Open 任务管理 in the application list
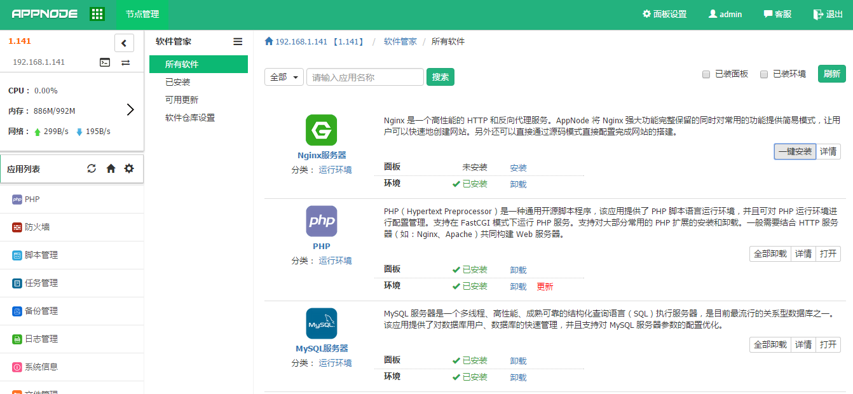 tap(72, 283)
